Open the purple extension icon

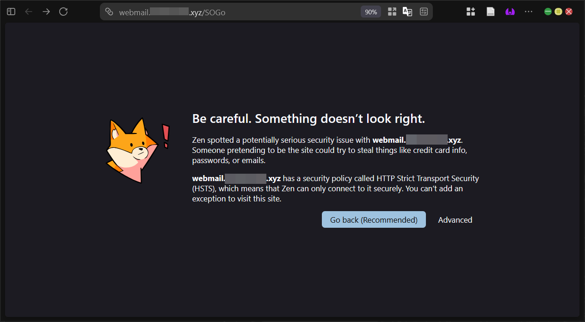(x=510, y=12)
